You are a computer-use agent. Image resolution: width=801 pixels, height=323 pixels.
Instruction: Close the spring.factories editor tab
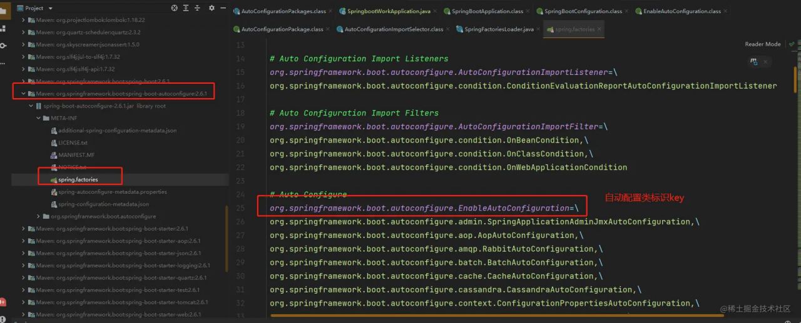pyautogui.click(x=599, y=29)
